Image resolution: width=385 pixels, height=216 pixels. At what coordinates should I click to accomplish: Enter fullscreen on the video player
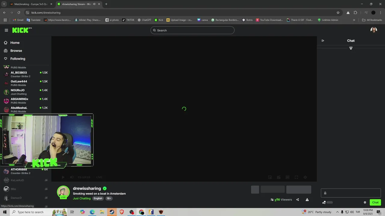coord(296,177)
